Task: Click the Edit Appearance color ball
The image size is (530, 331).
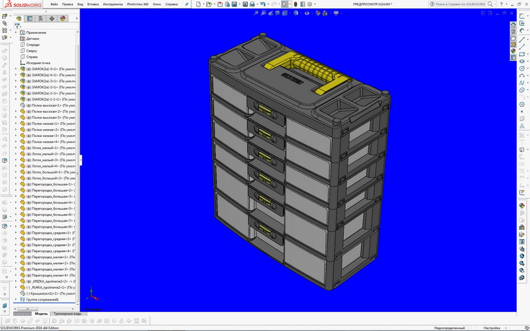Action: [x=318, y=13]
